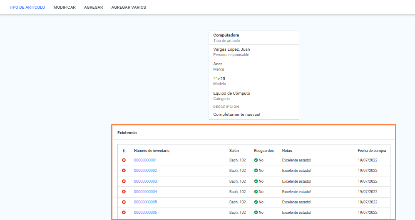415x220 pixels.
Task: Click red X icon for item 00000000005
Action: pos(124,202)
